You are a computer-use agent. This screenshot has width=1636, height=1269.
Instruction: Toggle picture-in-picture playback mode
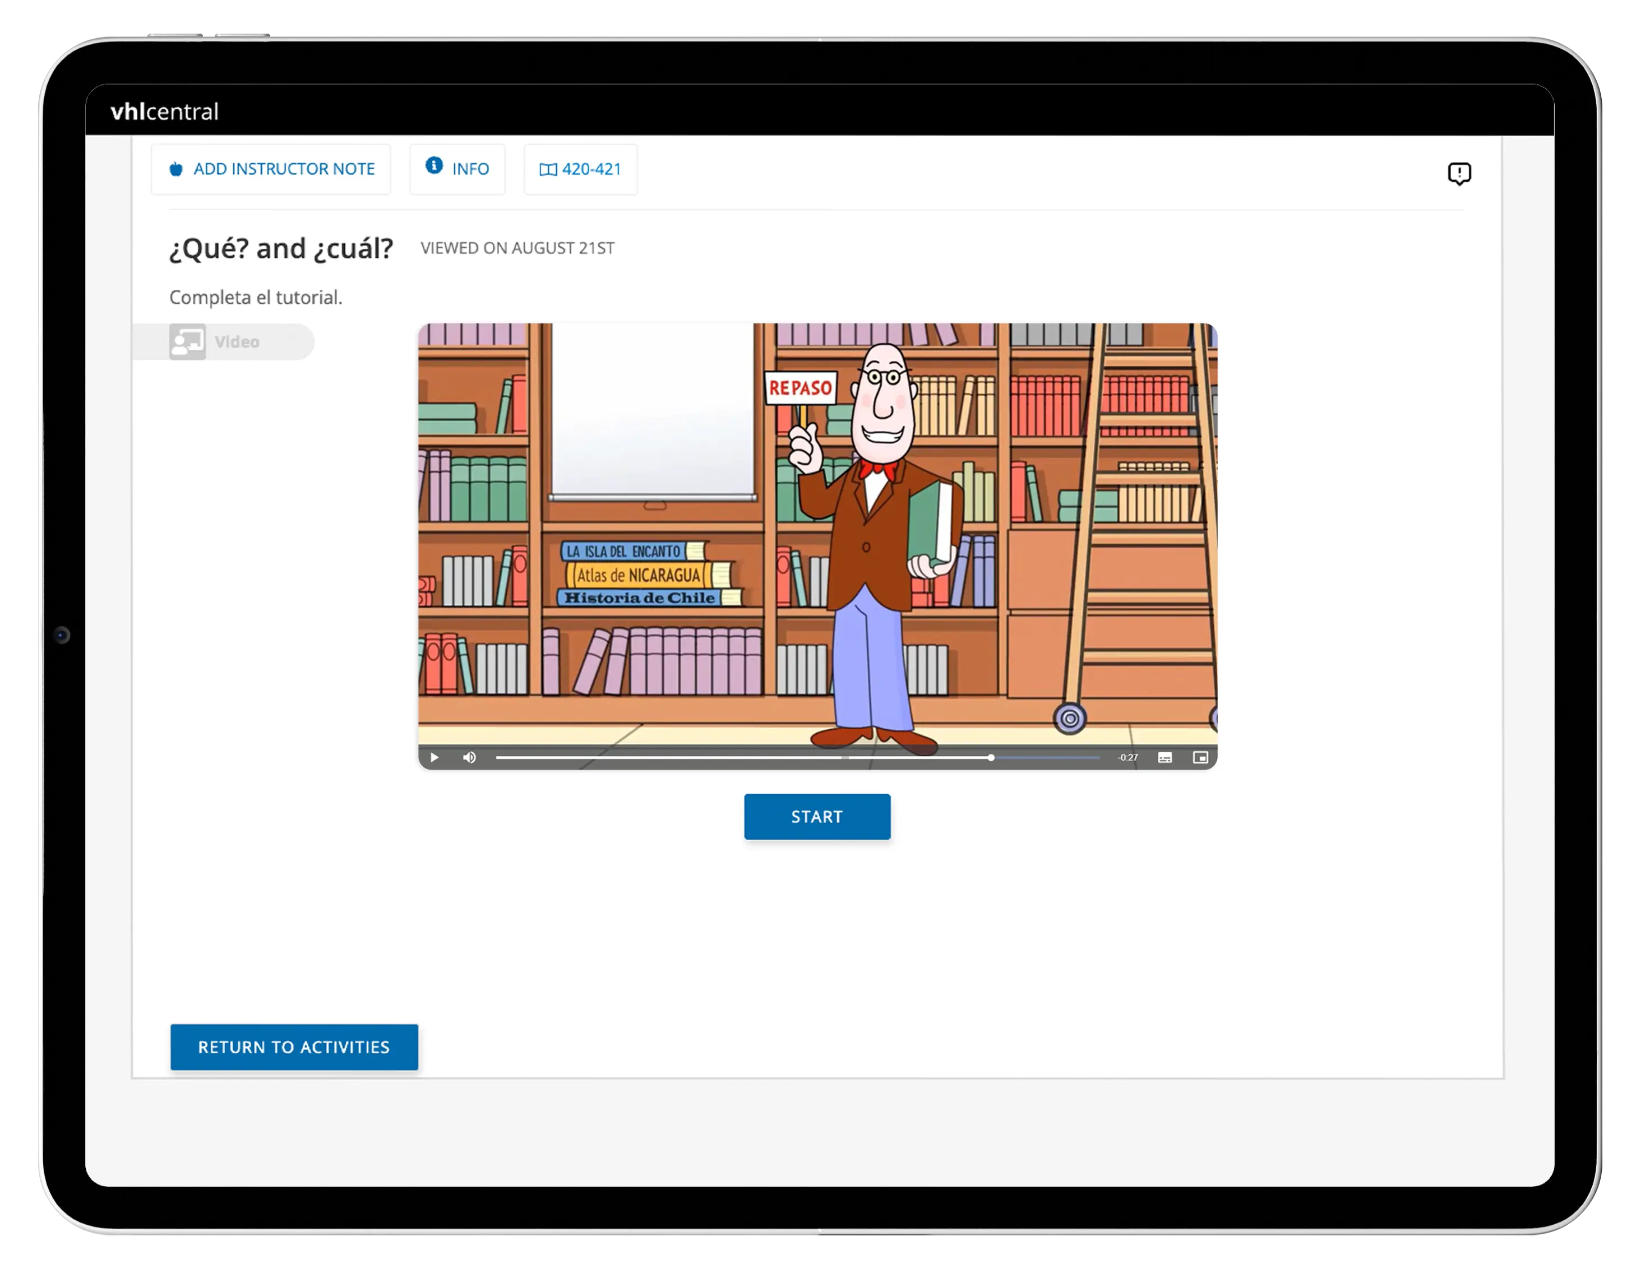pos(1201,758)
